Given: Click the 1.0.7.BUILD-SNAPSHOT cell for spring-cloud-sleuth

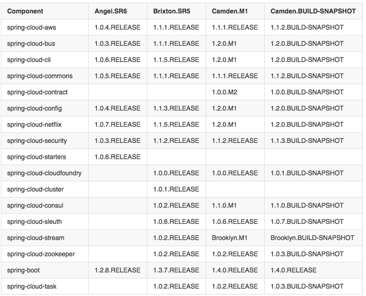Looking at the screenshot, I should pos(307,221).
